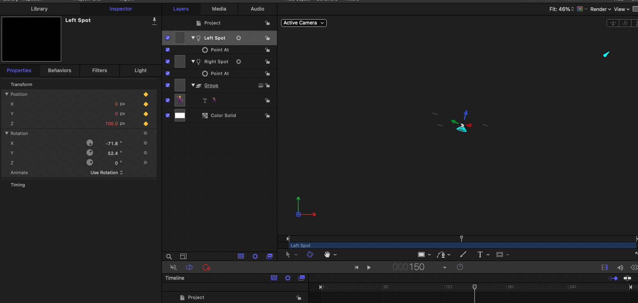Pin the Inspector with the pin icon
The image size is (638, 303).
(154, 21)
